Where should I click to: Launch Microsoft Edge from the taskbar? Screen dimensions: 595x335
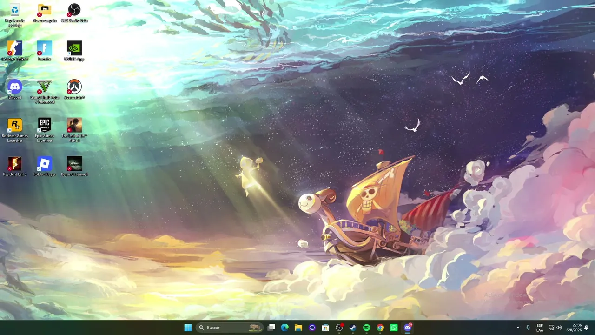pos(285,328)
